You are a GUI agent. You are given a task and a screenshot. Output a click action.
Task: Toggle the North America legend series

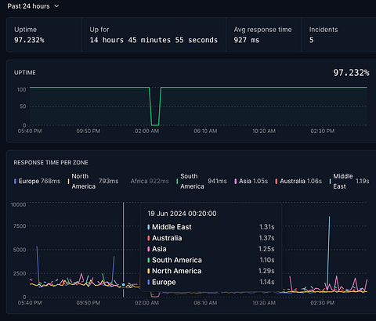93,181
